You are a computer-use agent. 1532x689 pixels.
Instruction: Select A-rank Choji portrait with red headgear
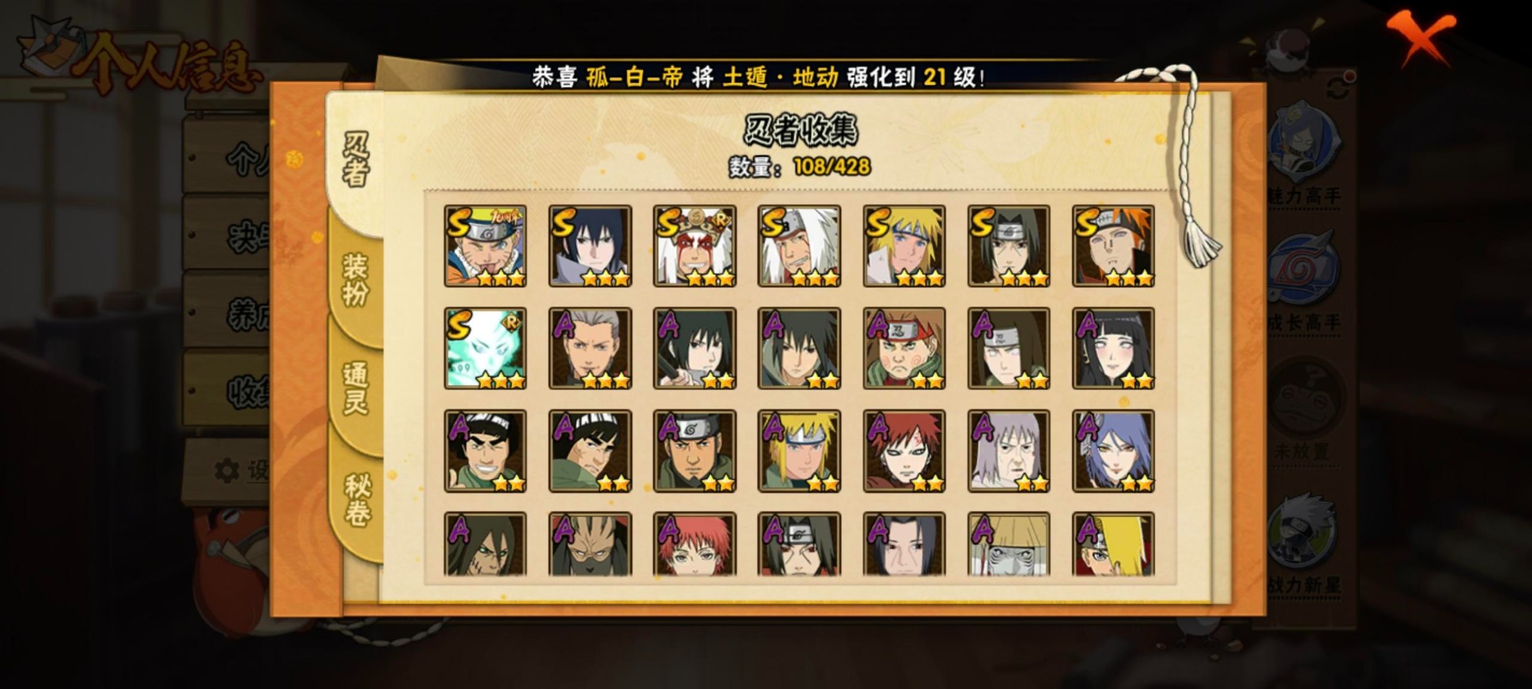click(904, 348)
